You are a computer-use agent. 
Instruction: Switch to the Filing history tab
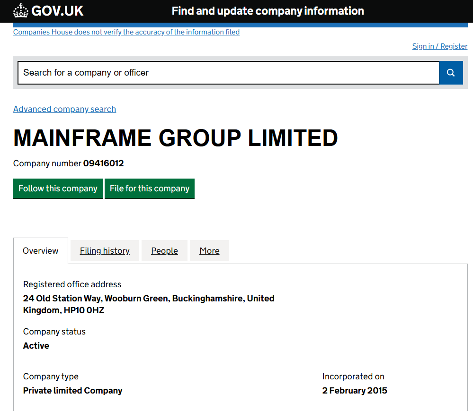105,251
